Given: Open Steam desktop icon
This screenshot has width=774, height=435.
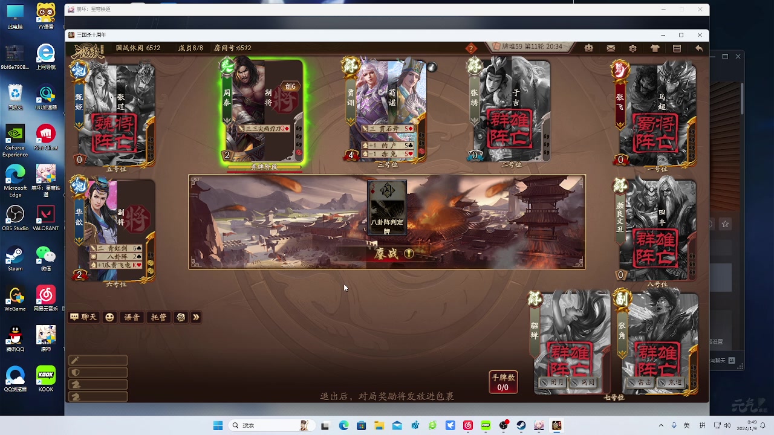Looking at the screenshot, I should pyautogui.click(x=15, y=259).
